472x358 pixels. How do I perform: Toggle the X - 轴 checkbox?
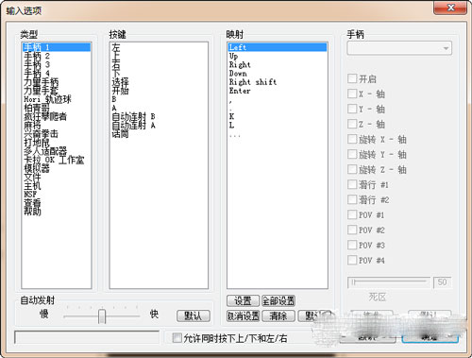click(352, 94)
